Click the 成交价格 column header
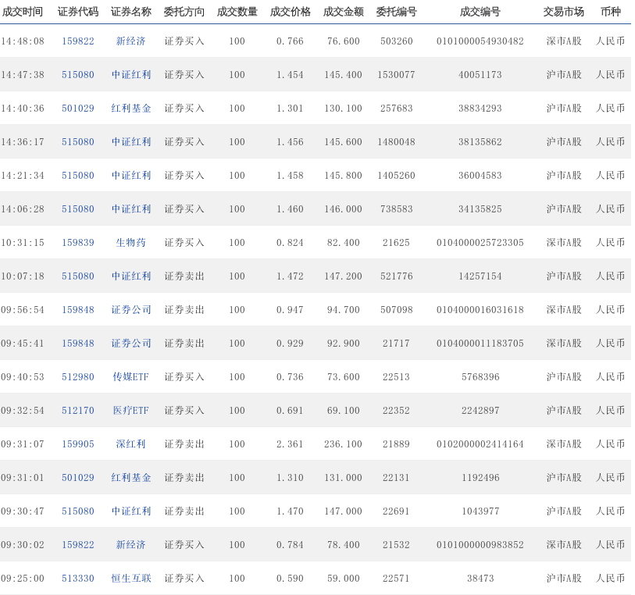Image resolution: width=635 pixels, height=595 pixels. click(x=290, y=12)
